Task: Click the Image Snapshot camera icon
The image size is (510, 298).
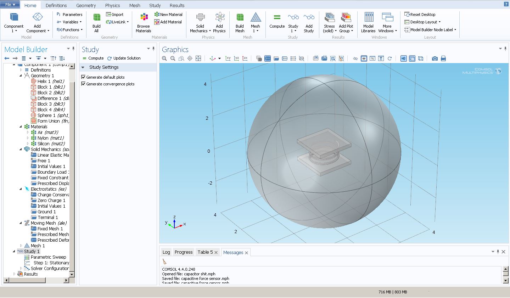Action: click(435, 58)
